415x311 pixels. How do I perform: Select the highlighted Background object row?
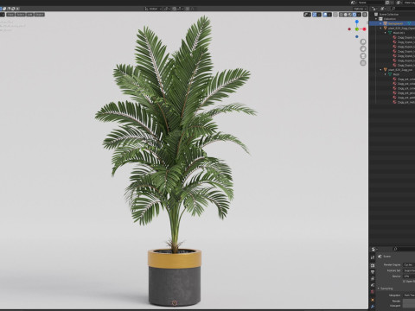point(393,23)
